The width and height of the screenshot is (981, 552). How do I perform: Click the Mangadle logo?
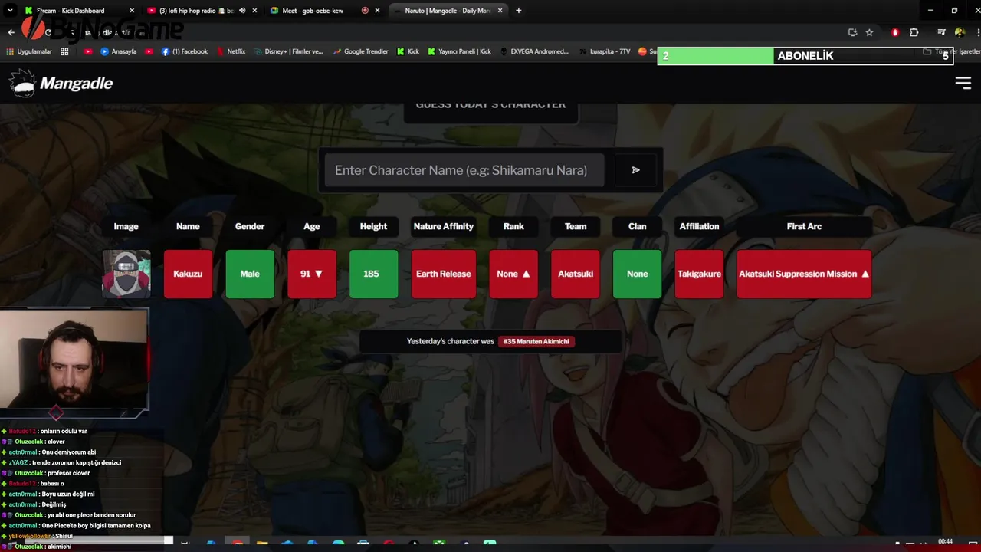[x=61, y=84]
